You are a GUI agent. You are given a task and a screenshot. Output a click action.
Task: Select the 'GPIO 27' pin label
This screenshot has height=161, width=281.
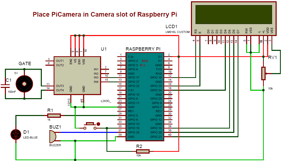point(134,82)
